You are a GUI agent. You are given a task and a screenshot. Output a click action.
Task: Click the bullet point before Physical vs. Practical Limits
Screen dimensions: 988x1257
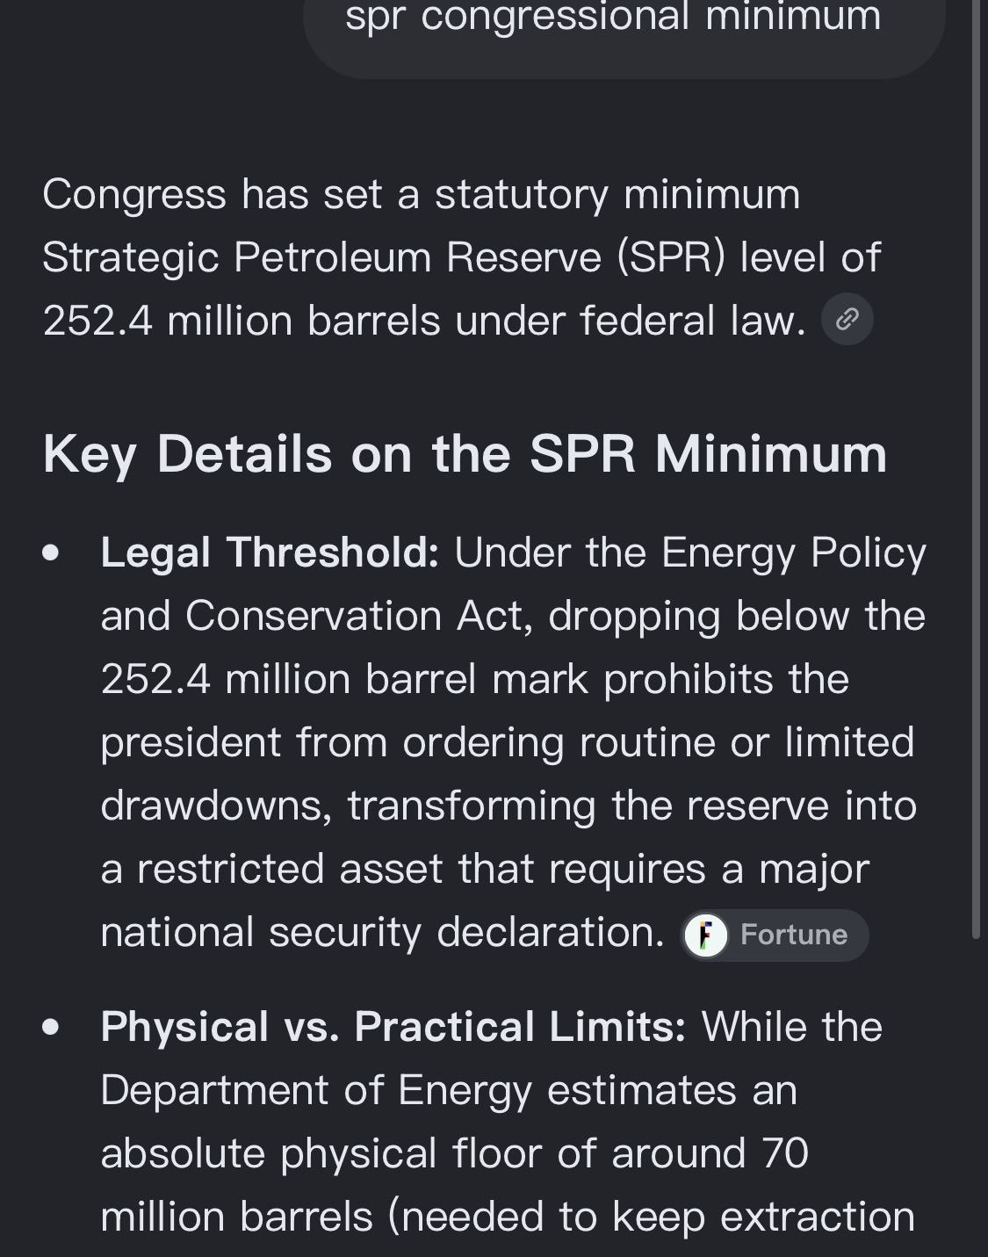51,1027
